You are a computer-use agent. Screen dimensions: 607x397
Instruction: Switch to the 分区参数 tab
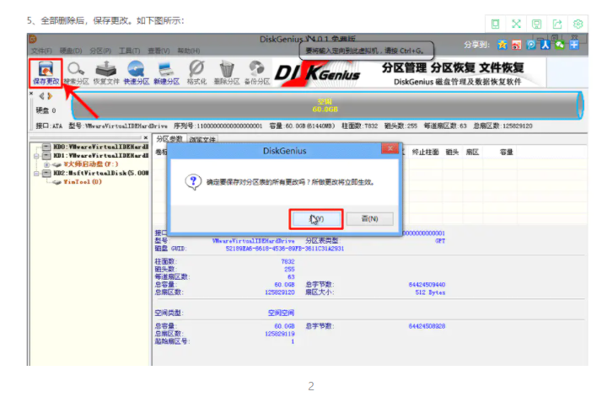169,139
